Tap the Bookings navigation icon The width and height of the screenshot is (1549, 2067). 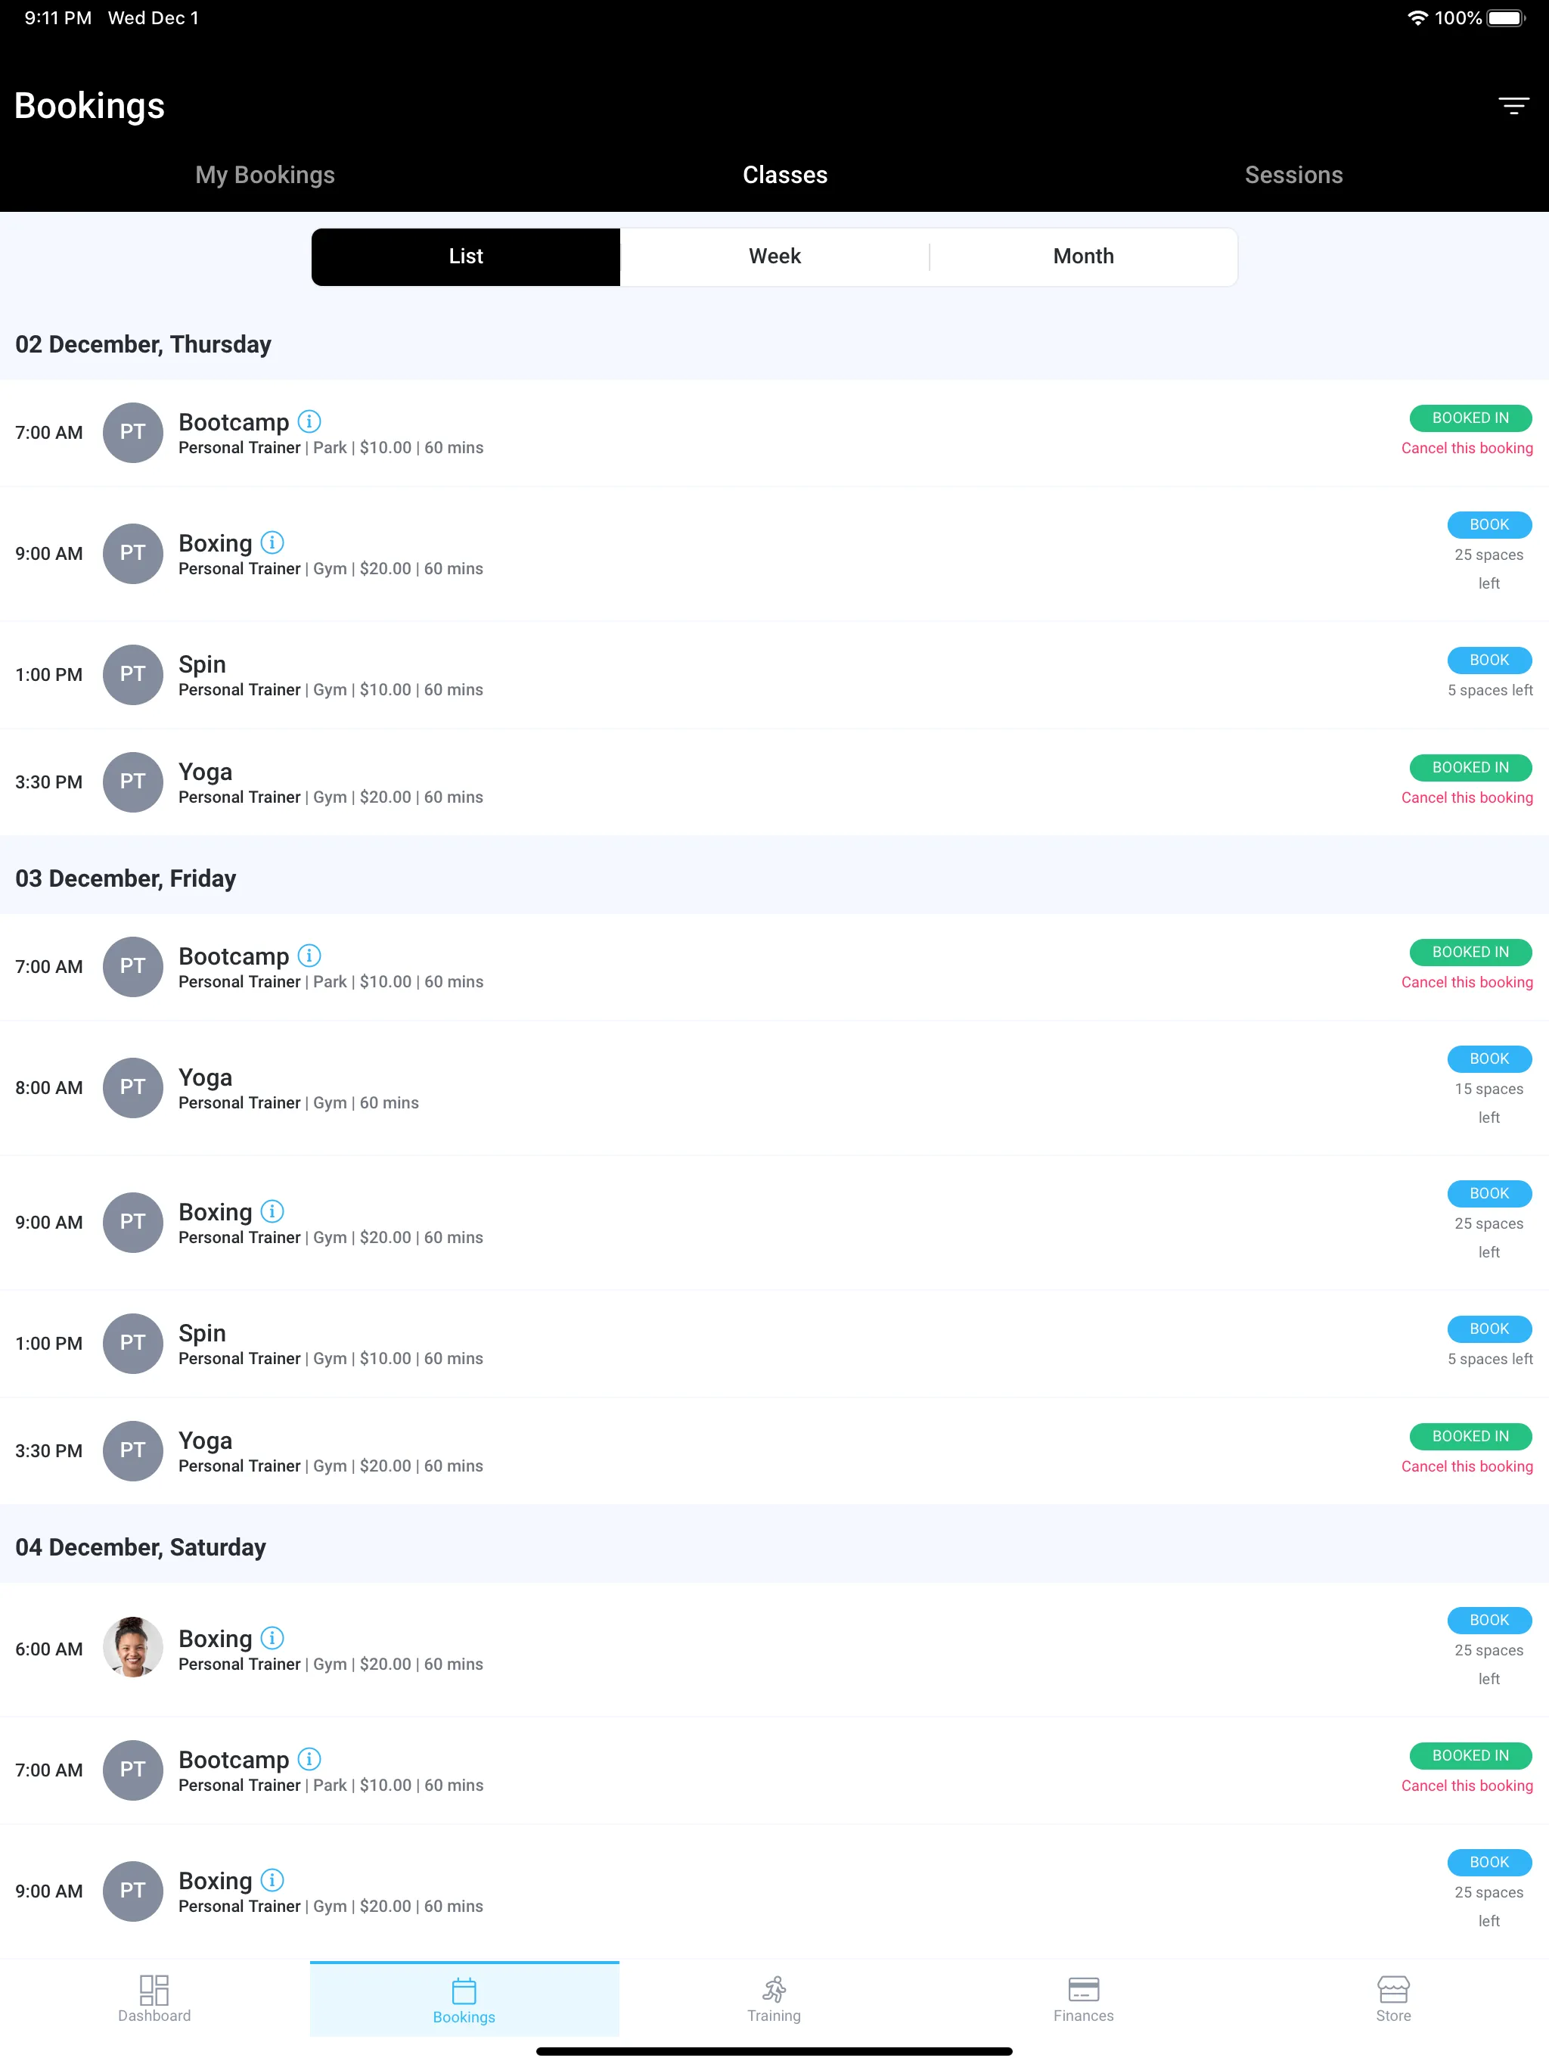464,1989
